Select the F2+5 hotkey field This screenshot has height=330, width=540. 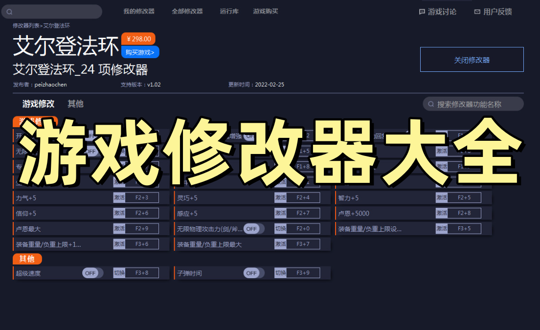pos(464,198)
